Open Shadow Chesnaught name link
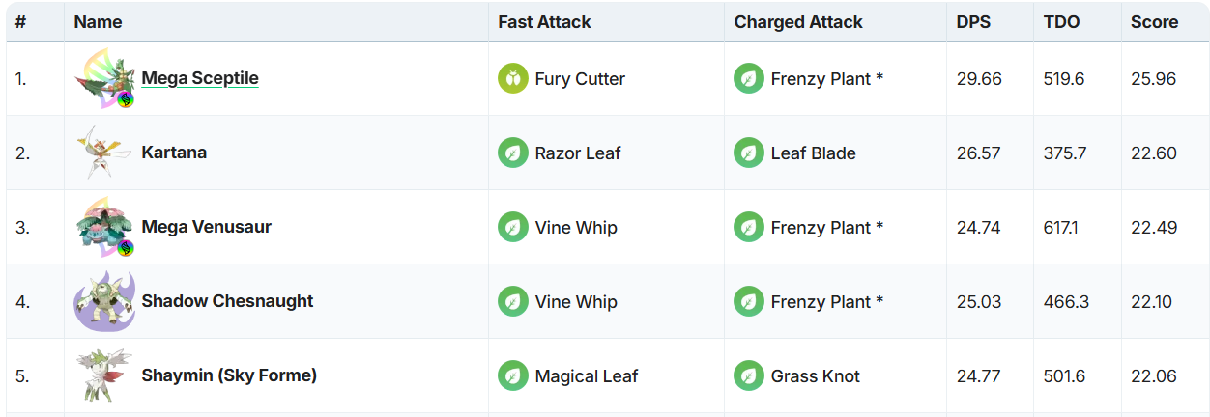The width and height of the screenshot is (1210, 417). 227,301
